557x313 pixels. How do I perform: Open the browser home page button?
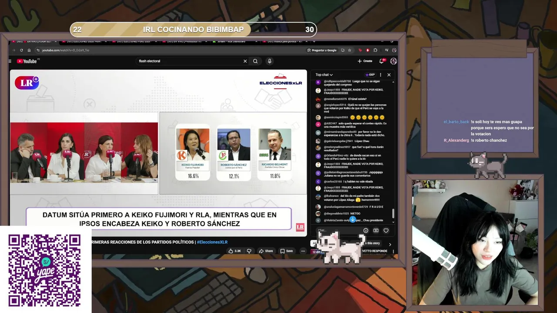tap(29, 50)
